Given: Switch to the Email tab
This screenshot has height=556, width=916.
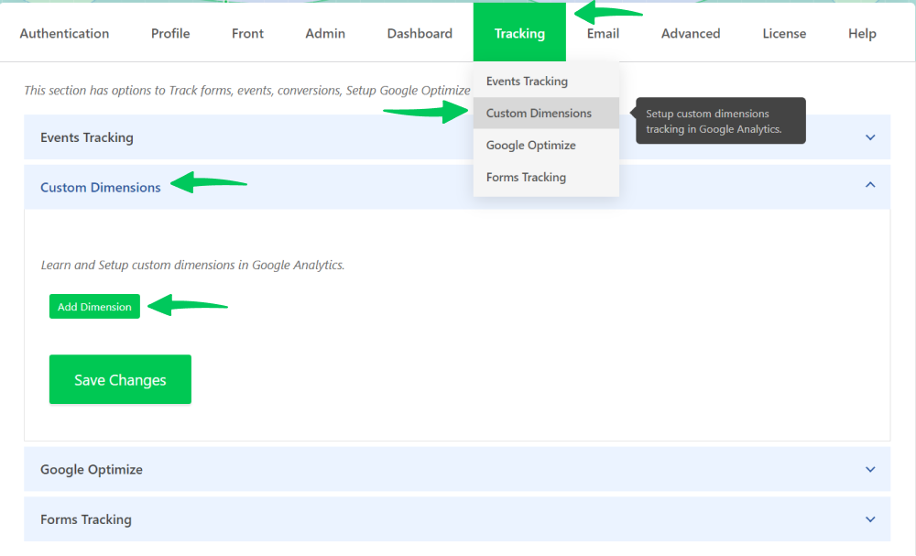Looking at the screenshot, I should click(603, 34).
